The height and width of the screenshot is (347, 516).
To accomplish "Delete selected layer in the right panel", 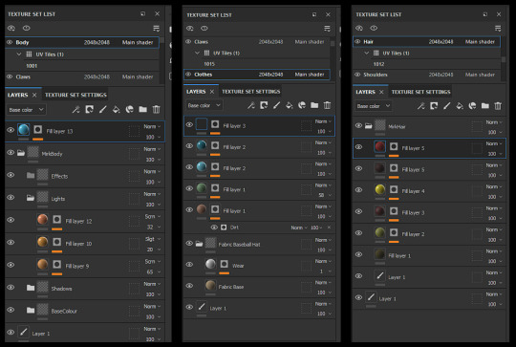I will click(498, 106).
